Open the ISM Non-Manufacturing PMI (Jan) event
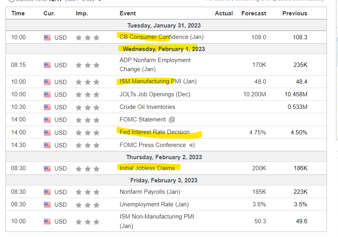338x237 pixels. pos(157,221)
